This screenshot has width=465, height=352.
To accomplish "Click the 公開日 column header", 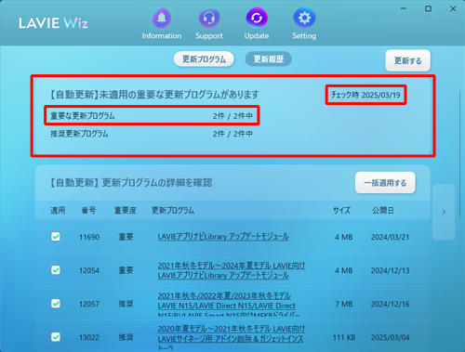I will (x=383, y=211).
